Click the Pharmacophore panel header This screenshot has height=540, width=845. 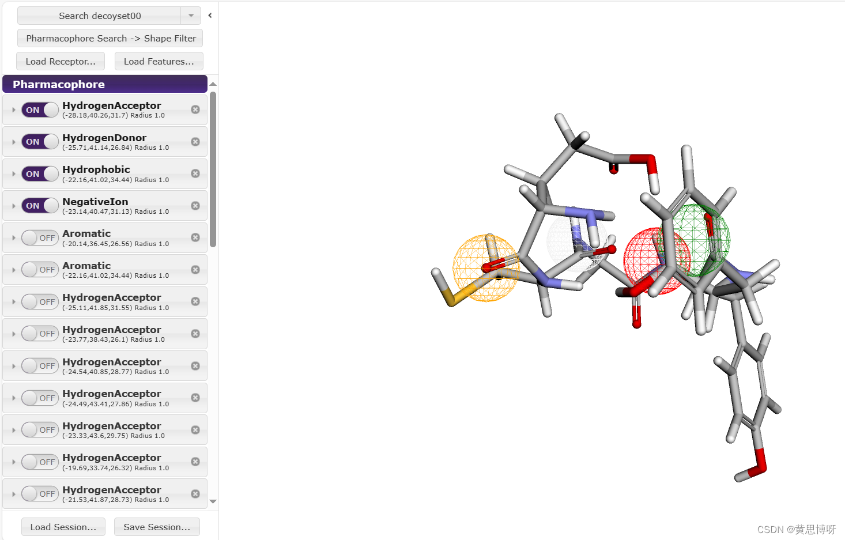[x=105, y=84]
